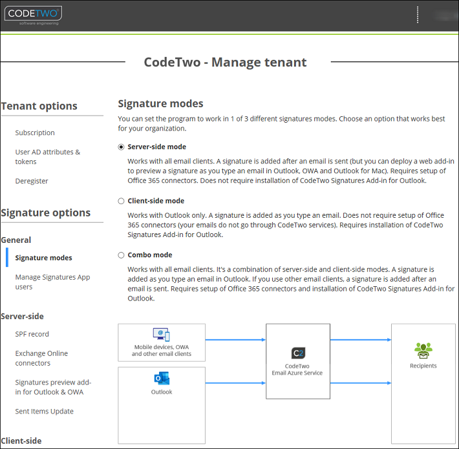Open the SPF record page
The image size is (459, 449).
coord(32,334)
